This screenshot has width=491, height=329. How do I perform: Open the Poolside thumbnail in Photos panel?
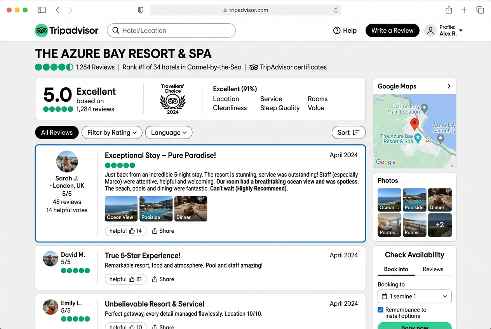(414, 200)
